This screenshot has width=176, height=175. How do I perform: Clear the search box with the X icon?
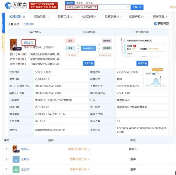pos(128,7)
